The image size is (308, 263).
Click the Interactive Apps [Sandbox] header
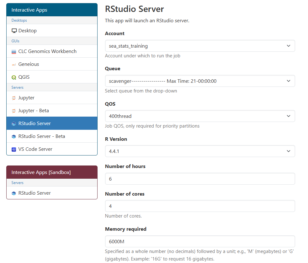point(52,172)
